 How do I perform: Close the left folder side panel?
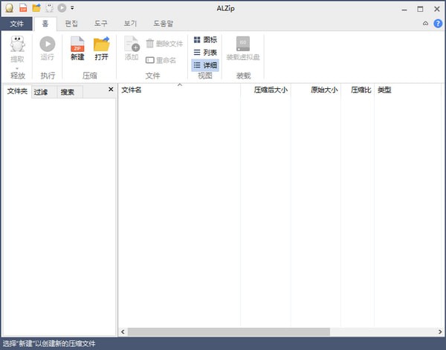click(x=111, y=90)
